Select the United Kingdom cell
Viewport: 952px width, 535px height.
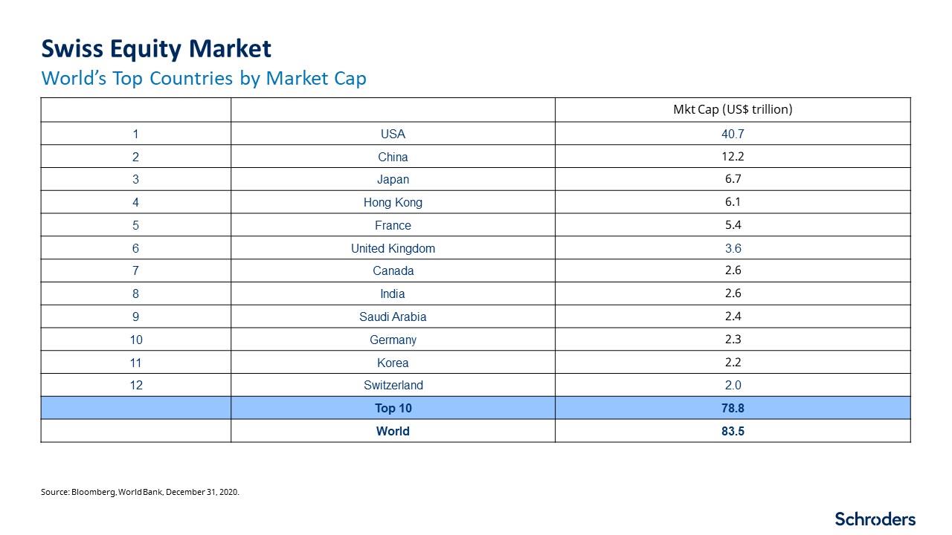[393, 248]
